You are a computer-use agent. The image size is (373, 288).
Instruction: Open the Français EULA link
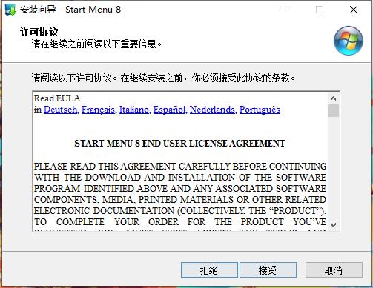(98, 110)
